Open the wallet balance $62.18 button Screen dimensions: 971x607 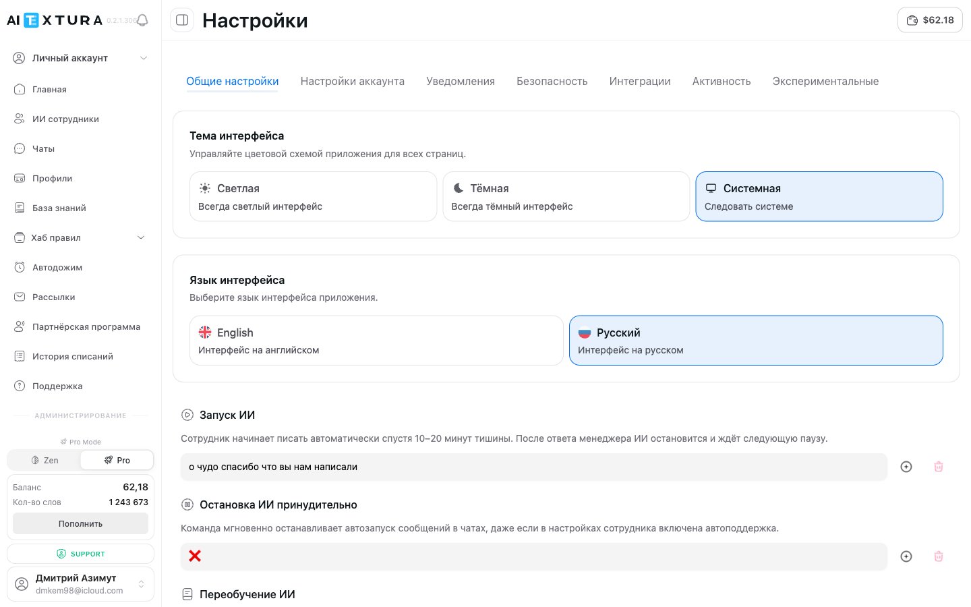tap(930, 20)
